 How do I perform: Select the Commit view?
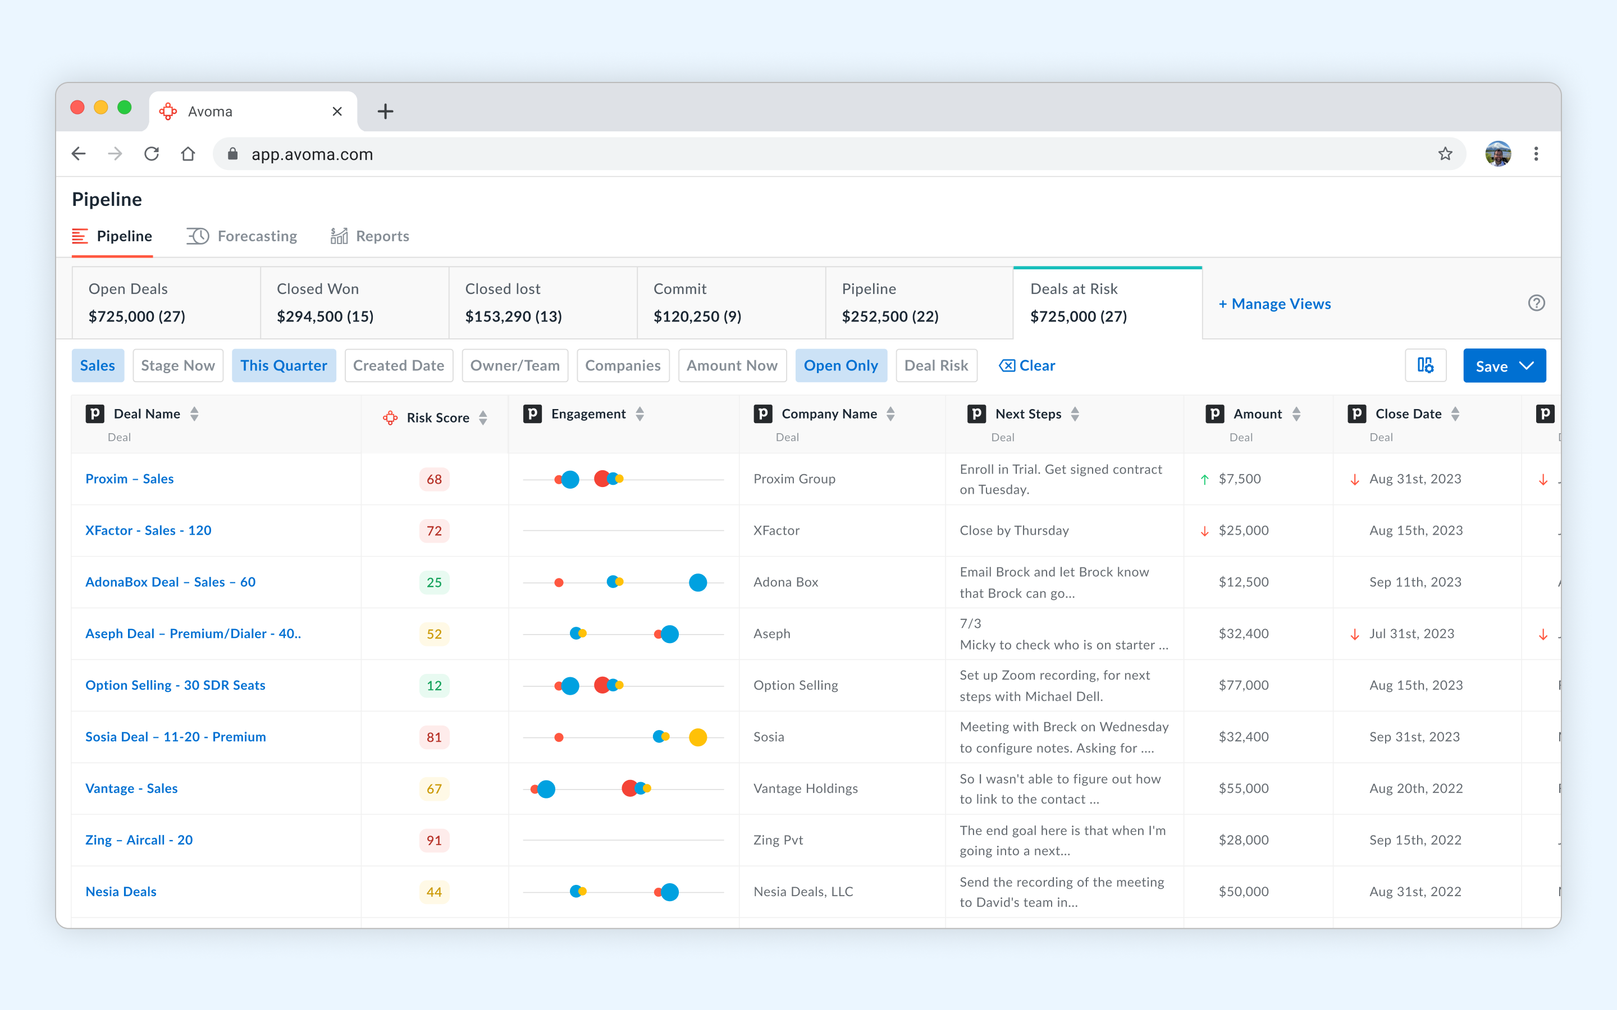(x=732, y=302)
